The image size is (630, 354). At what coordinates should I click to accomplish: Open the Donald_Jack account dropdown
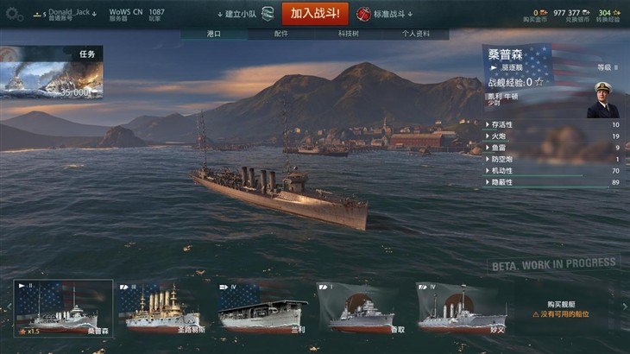click(x=69, y=14)
